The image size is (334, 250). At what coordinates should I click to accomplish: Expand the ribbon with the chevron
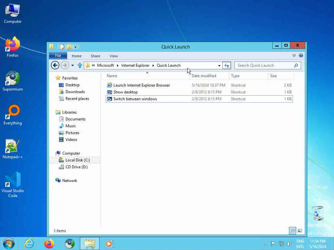[x=294, y=55]
